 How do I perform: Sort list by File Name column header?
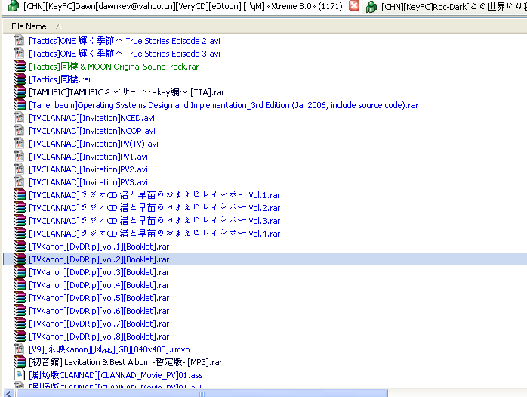point(29,26)
